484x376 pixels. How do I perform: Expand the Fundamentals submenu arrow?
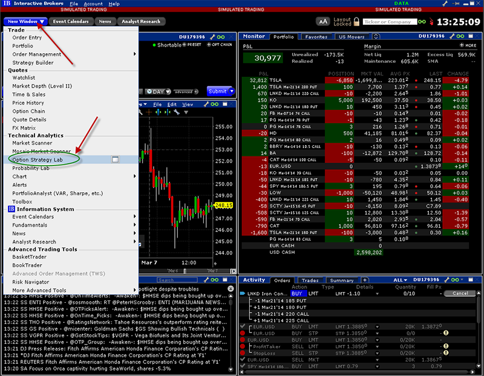tap(134, 225)
